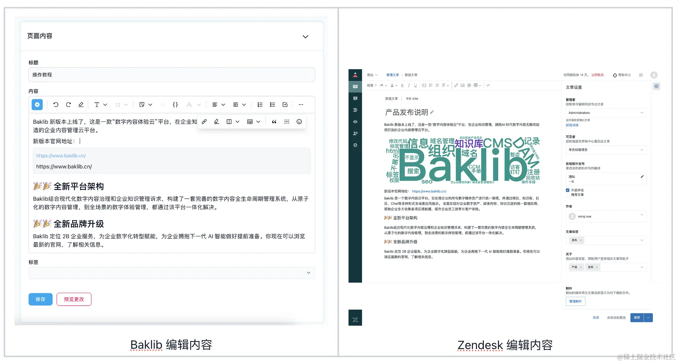
Task: Click the link icon in Baklib floating toolbar
Action: [204, 122]
